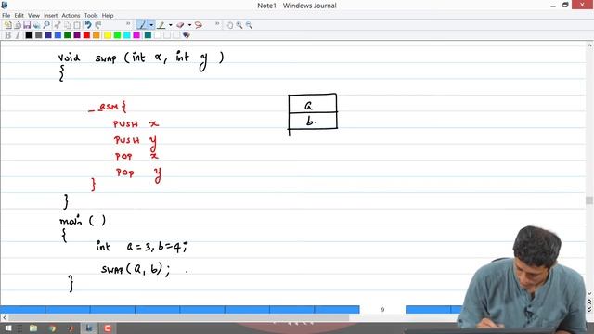This screenshot has height=334, width=594.
Task: Pick the light blue ink color
Action: 58,35
